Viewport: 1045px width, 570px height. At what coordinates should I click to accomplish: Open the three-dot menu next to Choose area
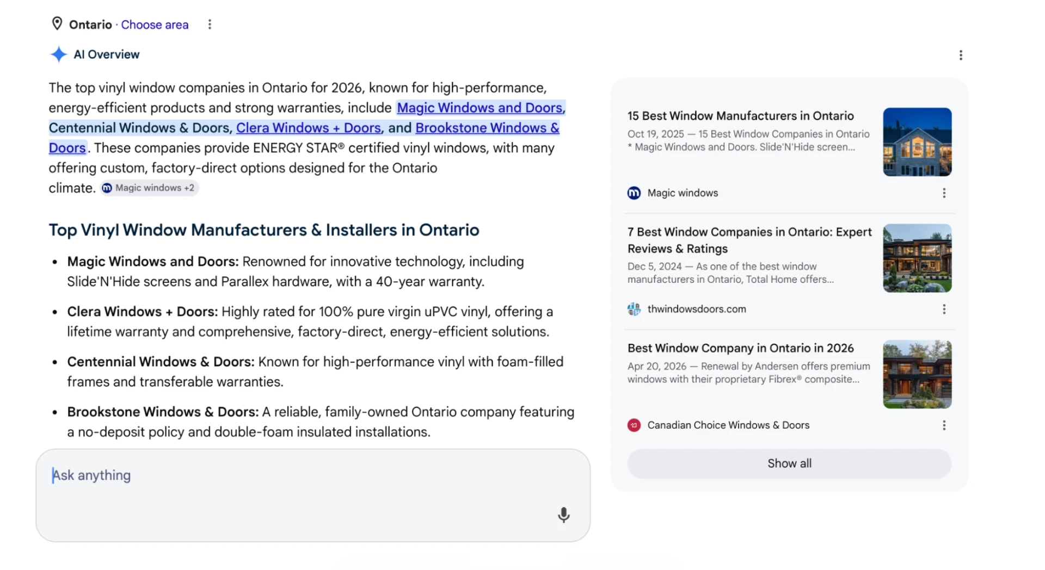click(210, 24)
